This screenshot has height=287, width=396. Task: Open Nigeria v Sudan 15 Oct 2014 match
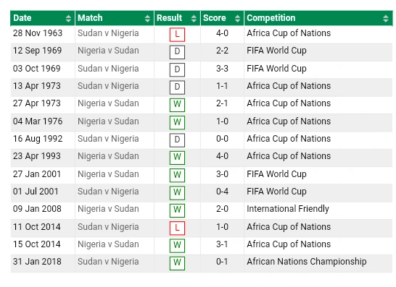(108, 244)
